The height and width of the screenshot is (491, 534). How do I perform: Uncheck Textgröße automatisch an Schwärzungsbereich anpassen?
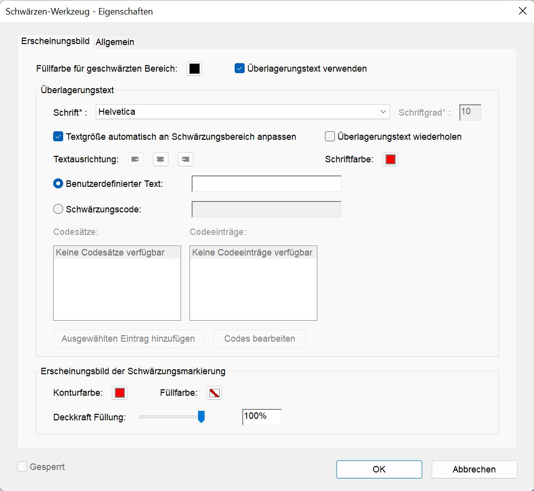pos(58,136)
